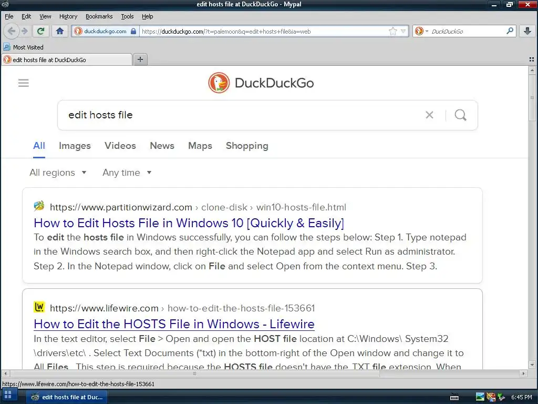Click the network connection tray icon

point(501,397)
